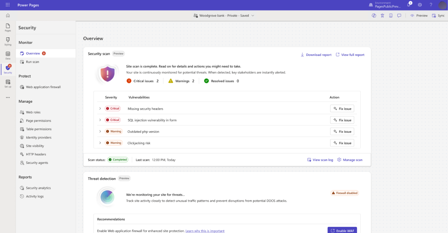Open the Set up section
The image size is (448, 233).
coord(8,83)
